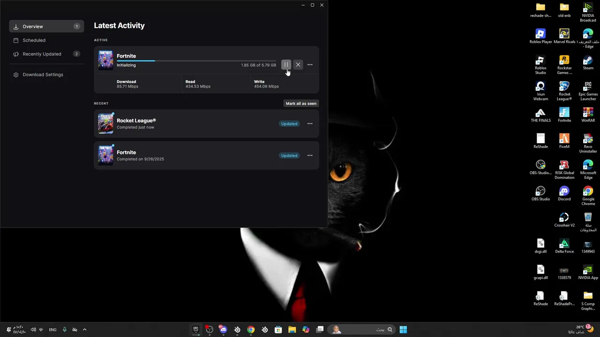
Task: Select the WinRAR desktop icon
Action: point(588,115)
